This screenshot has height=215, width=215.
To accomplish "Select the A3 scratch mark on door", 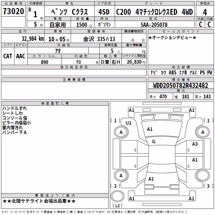I will 195,144.
